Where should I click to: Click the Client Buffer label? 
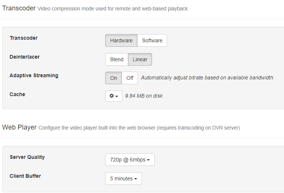[x=25, y=176]
